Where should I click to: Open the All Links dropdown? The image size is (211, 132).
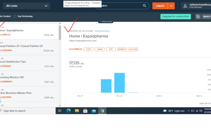pos(26,6)
